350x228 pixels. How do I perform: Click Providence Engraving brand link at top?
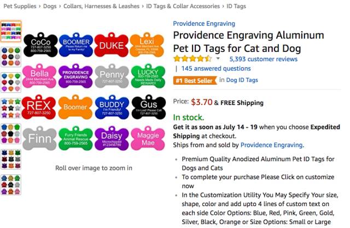[x=204, y=24]
